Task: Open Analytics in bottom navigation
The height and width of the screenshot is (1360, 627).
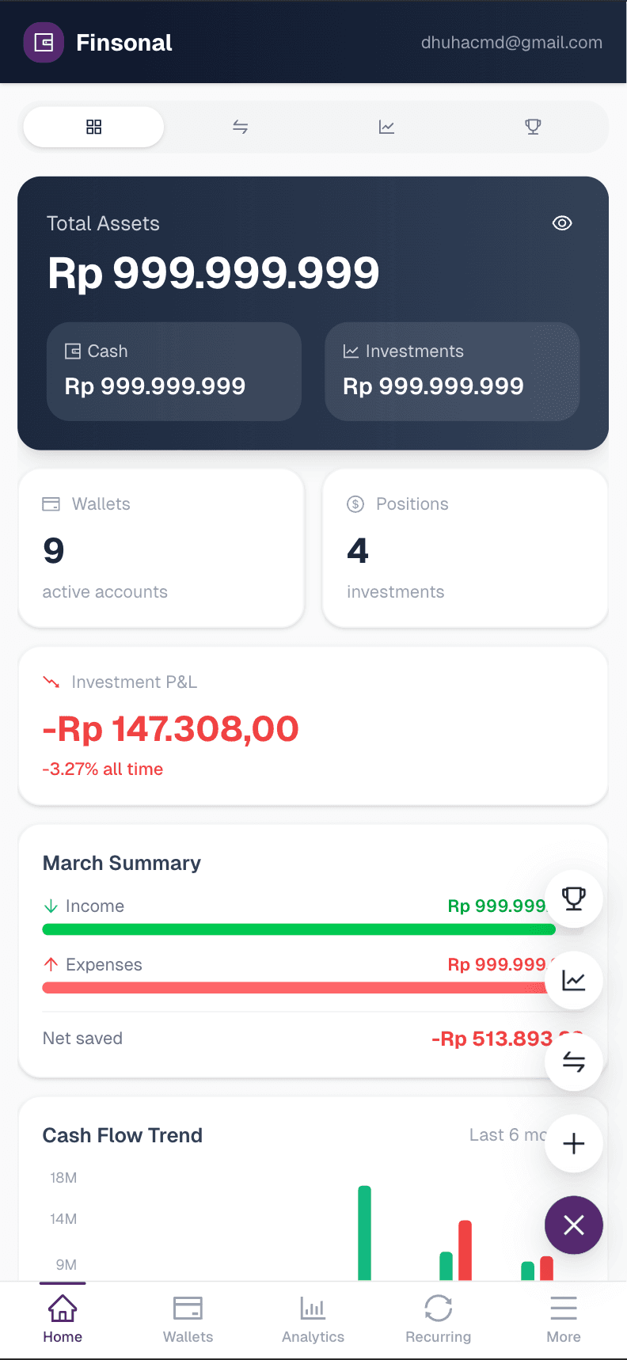Action: (x=313, y=1319)
